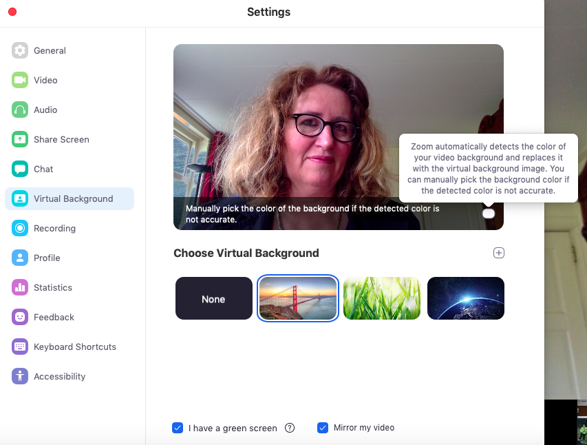Viewport: 587px width, 445px height.
Task: Click the green screen help question mark
Action: click(290, 428)
